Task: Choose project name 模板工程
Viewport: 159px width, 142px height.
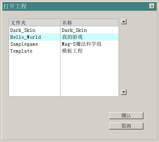Action: (72, 51)
